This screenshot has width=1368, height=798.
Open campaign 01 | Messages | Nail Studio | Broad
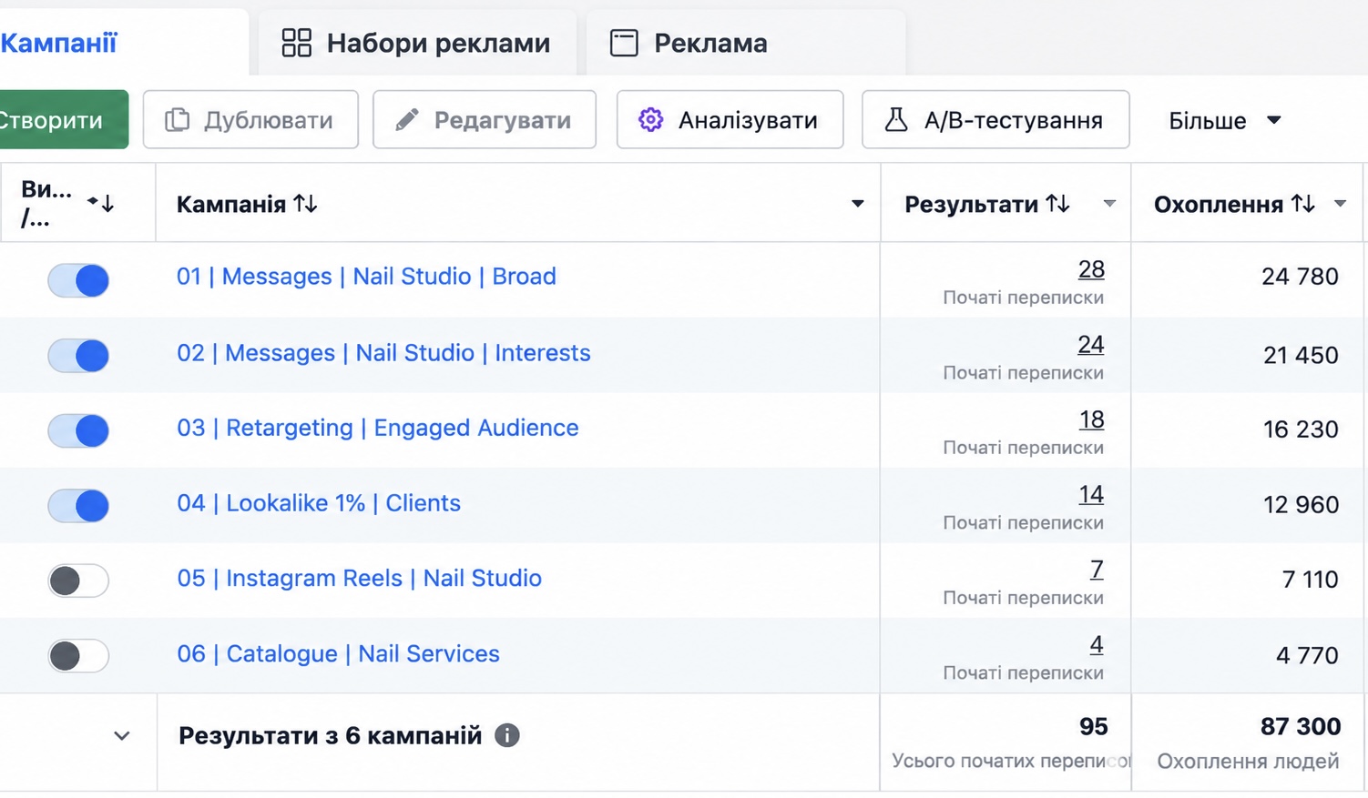(x=366, y=277)
